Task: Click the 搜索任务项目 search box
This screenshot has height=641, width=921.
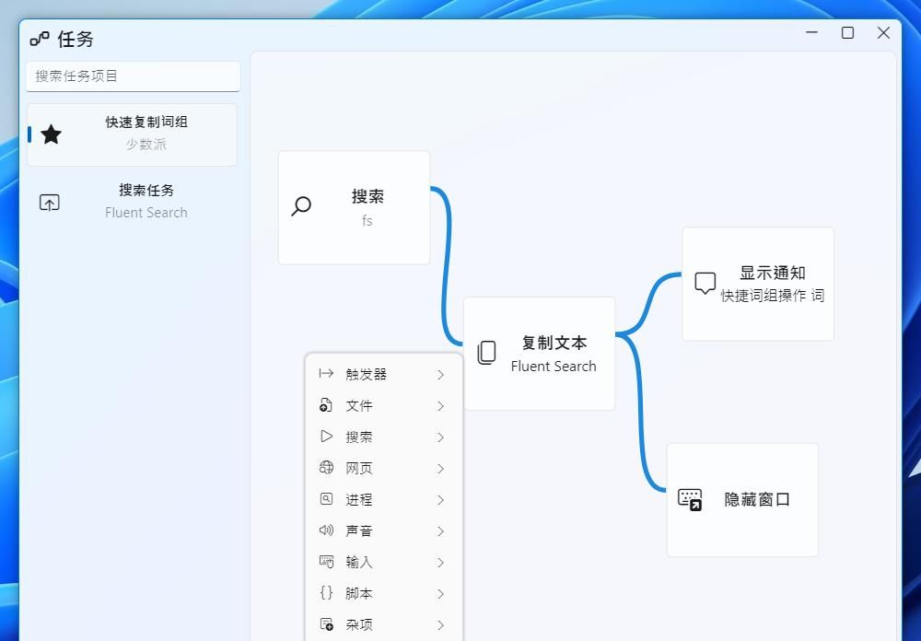Action: (133, 76)
